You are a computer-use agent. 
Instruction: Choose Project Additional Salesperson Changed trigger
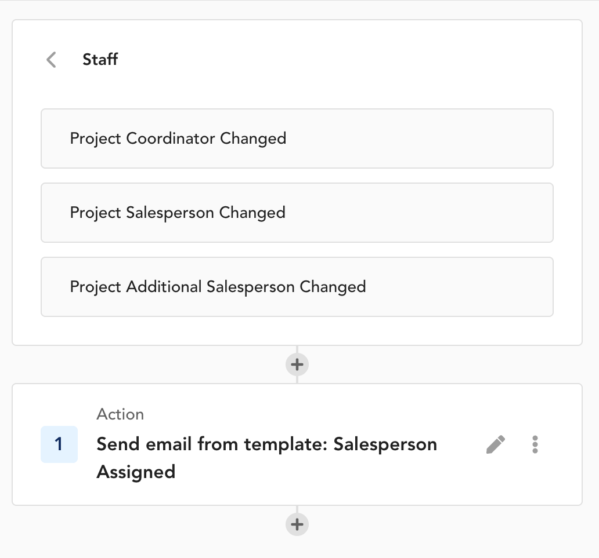tap(297, 287)
